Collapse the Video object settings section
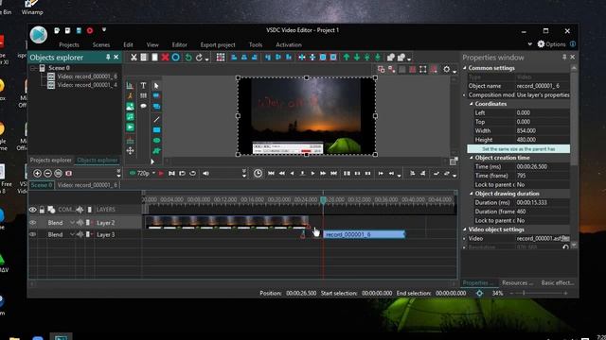Viewport: 606px width, 340px height. [x=465, y=229]
